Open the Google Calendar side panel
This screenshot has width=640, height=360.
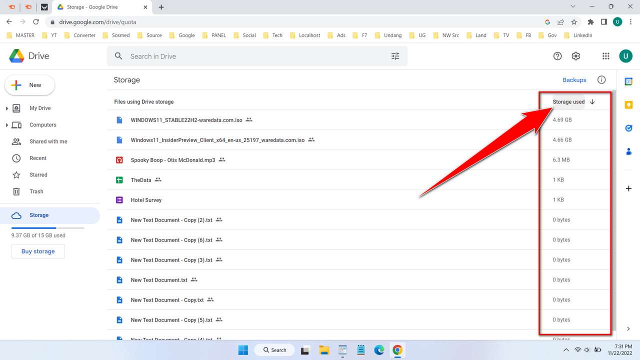(628, 81)
